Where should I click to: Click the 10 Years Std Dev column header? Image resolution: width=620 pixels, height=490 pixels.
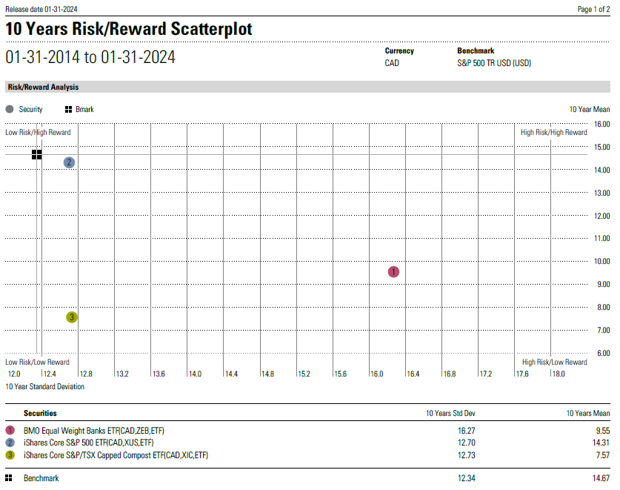450,413
